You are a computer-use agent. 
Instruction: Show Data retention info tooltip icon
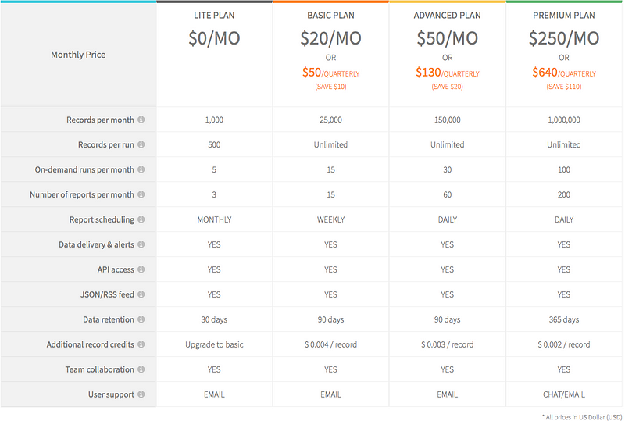141,319
